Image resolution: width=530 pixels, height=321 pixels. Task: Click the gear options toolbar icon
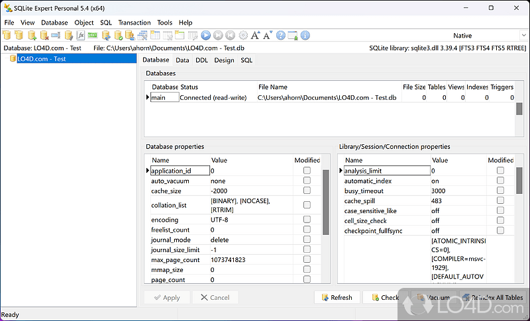coord(243,35)
